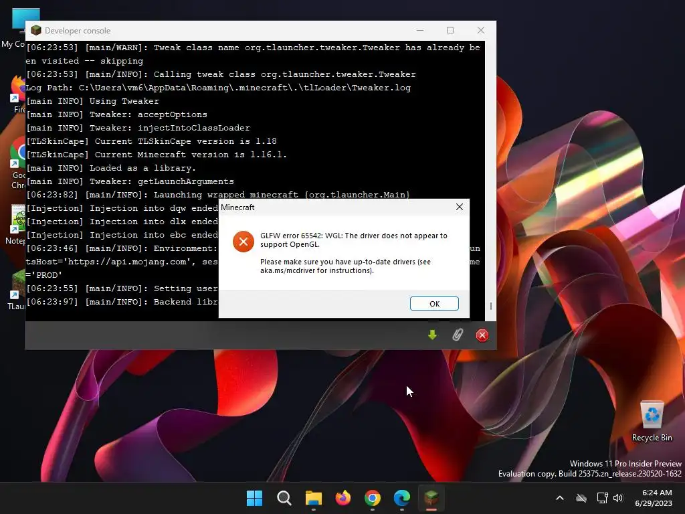Click the 'Developer console' title text
The width and height of the screenshot is (685, 514).
point(78,31)
